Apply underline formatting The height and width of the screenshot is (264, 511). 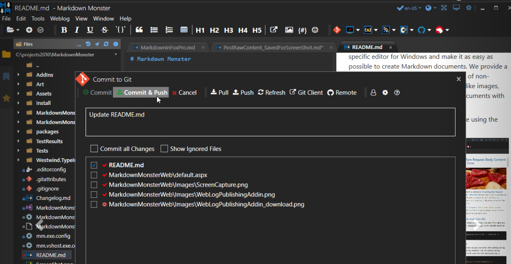point(90,30)
